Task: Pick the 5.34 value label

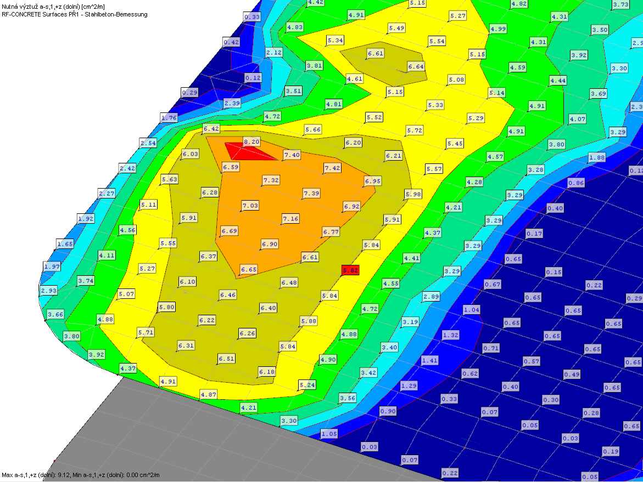Action: [335, 40]
